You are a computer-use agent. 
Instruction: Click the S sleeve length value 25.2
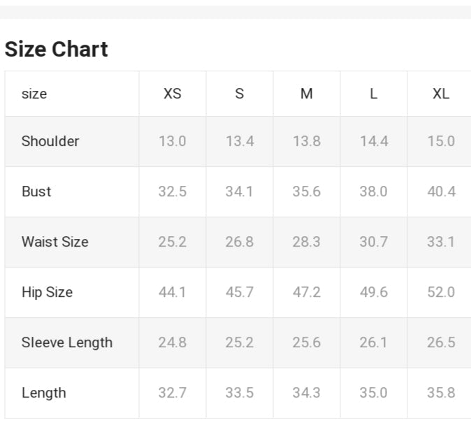(x=240, y=342)
